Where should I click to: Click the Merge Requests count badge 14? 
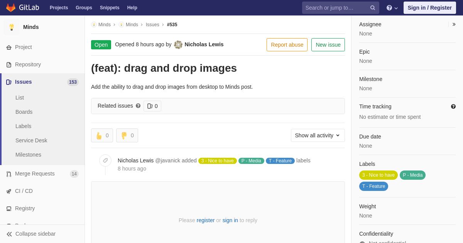pos(74,174)
